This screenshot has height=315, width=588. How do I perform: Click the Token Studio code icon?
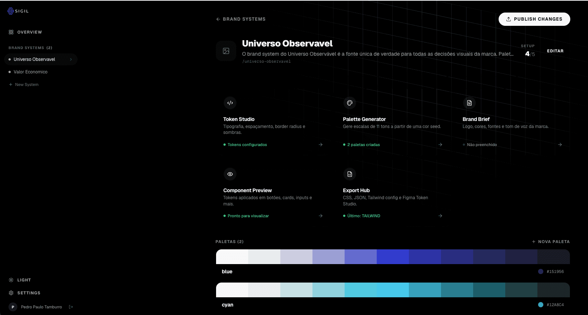point(230,103)
